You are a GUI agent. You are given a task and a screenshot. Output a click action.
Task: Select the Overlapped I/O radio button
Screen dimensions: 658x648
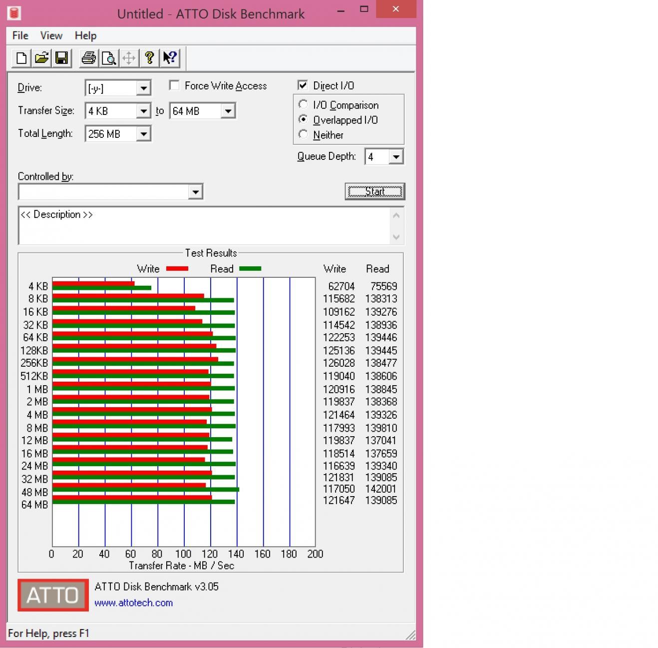[x=303, y=119]
